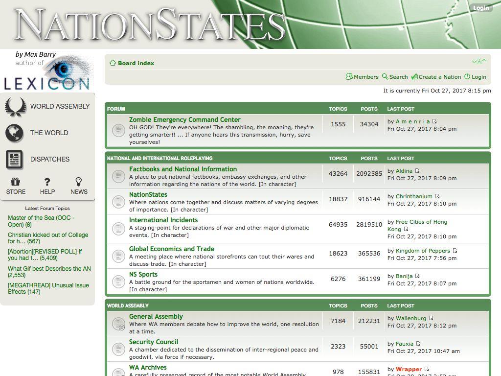
Task: View profile of Kingdom of Peppers
Action: pos(423,251)
